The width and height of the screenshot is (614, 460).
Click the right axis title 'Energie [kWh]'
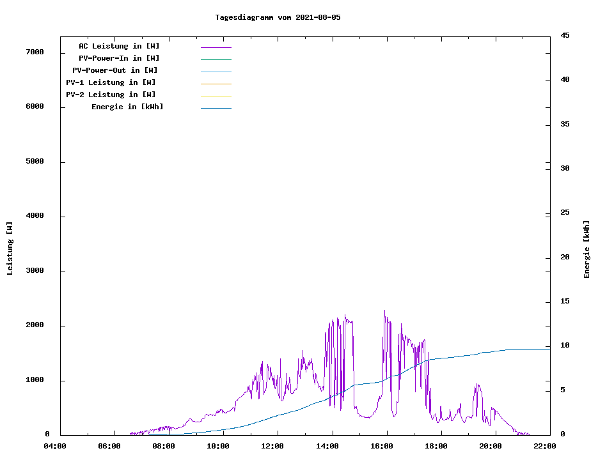587,249
